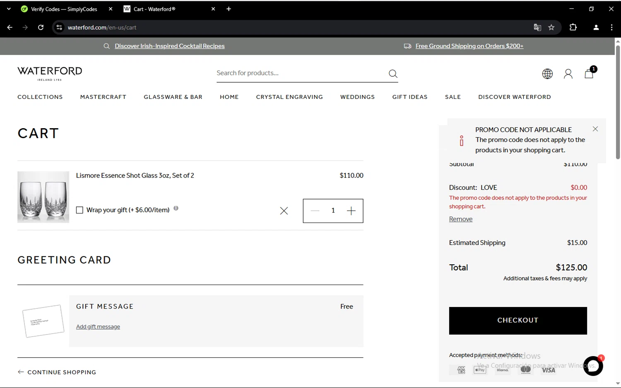Click the browser back arrow
The image size is (621, 388).
tap(10, 27)
